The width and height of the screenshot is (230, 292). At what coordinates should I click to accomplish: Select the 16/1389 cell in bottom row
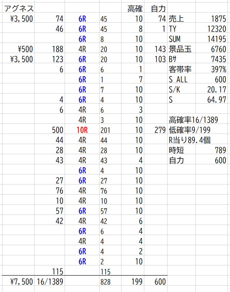(x=50, y=281)
